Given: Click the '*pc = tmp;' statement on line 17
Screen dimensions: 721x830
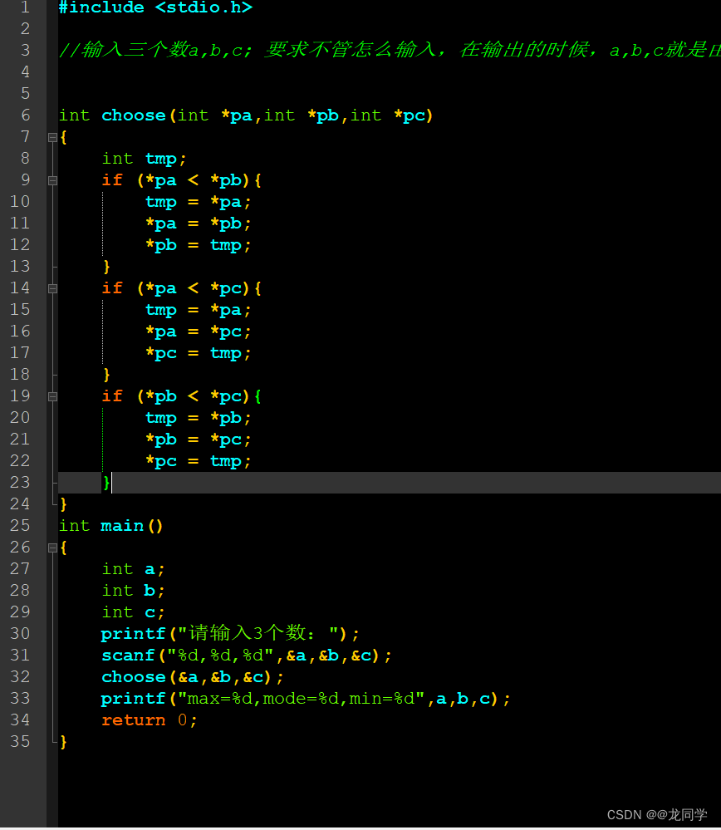Looking at the screenshot, I should [198, 354].
